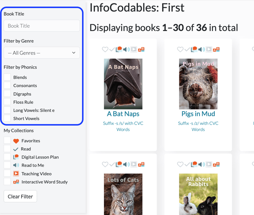The height and width of the screenshot is (215, 254).
Task: Open All about Rabbits teaching video icon
Action: coord(209,164)
